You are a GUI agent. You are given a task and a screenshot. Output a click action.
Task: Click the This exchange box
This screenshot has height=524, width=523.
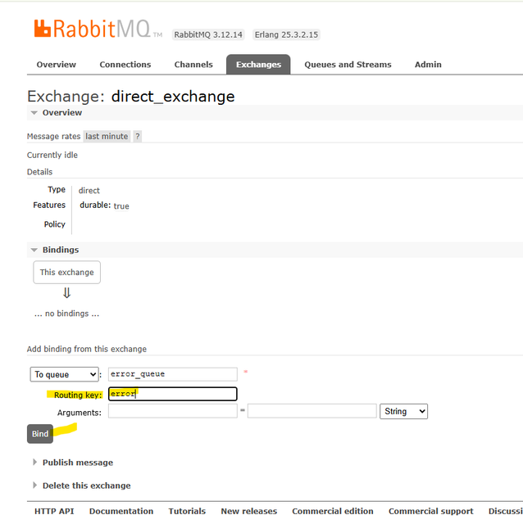pos(67,273)
